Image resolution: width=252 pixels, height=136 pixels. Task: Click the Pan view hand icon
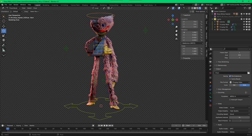[176, 31]
